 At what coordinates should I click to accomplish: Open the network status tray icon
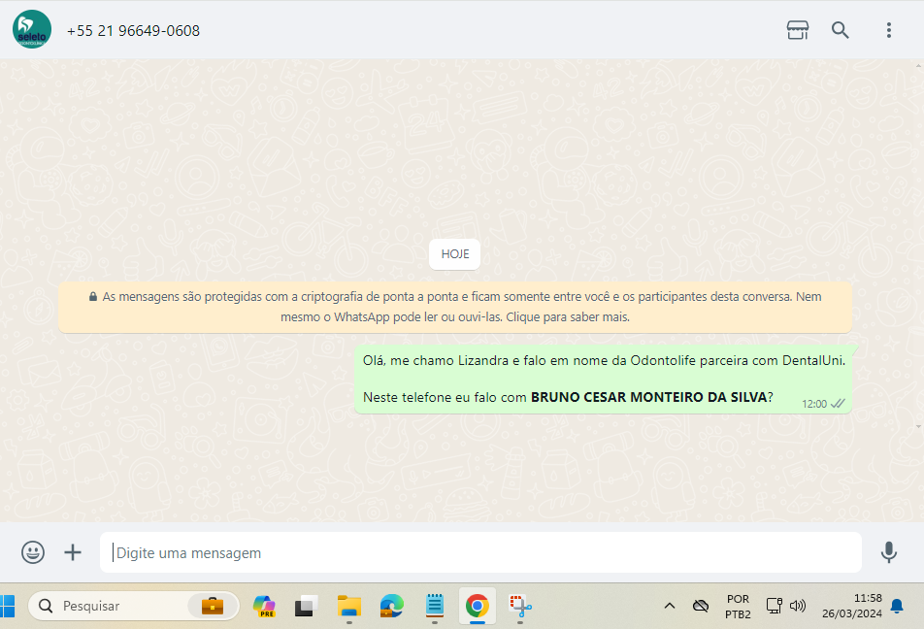coord(774,606)
